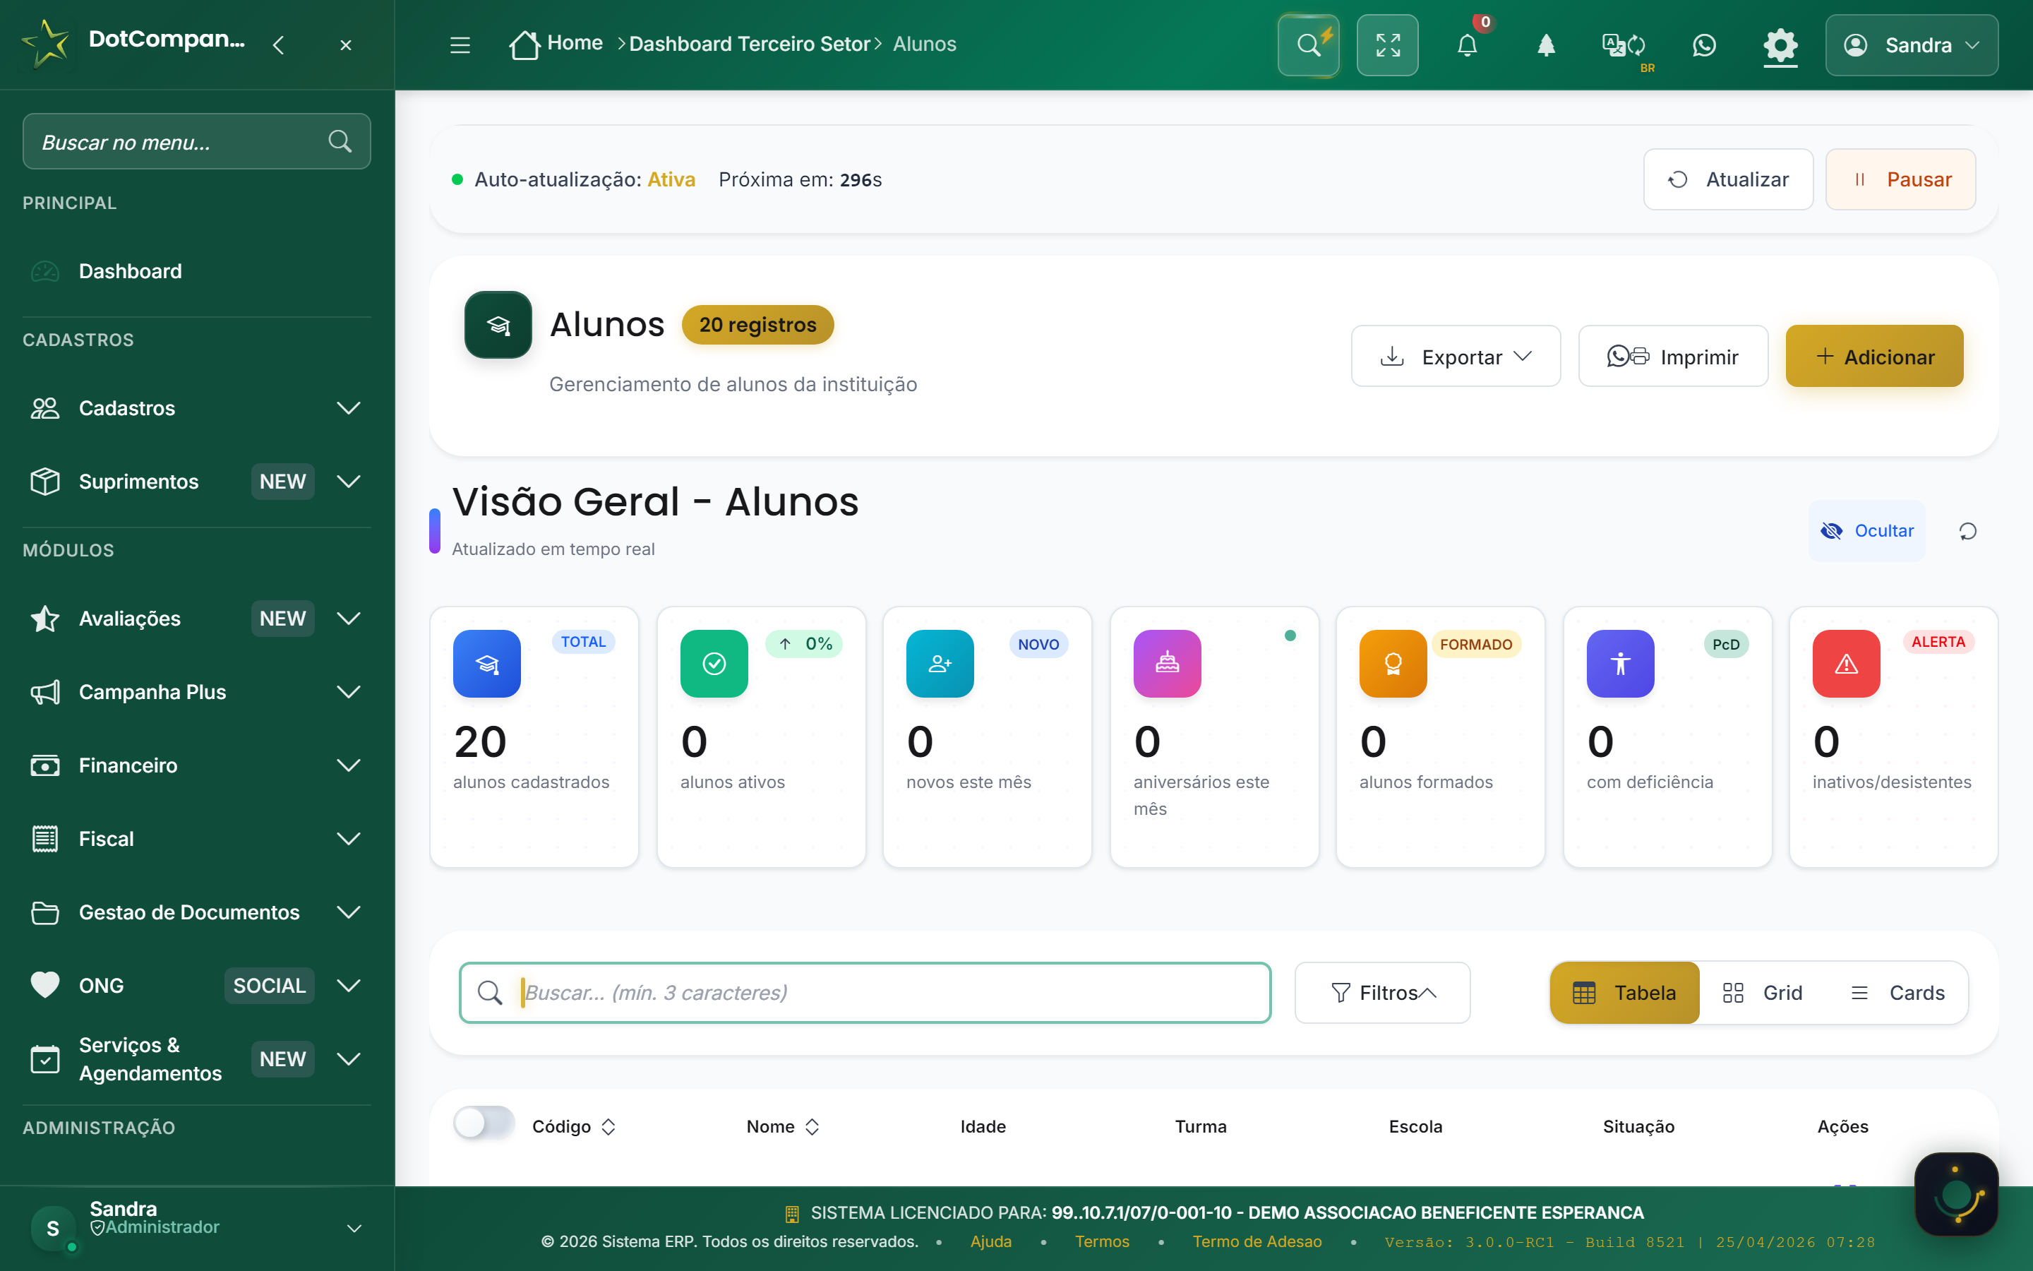The width and height of the screenshot is (2033, 1271).
Task: Click the Turma column header
Action: (1201, 1126)
